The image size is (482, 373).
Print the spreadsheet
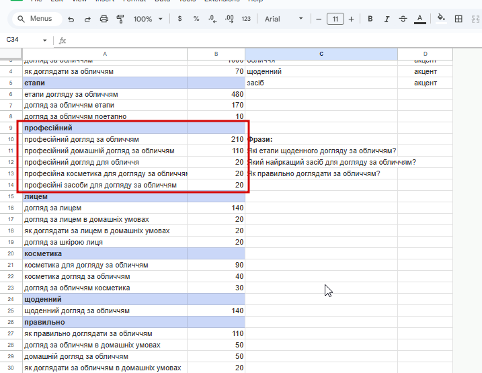(104, 19)
